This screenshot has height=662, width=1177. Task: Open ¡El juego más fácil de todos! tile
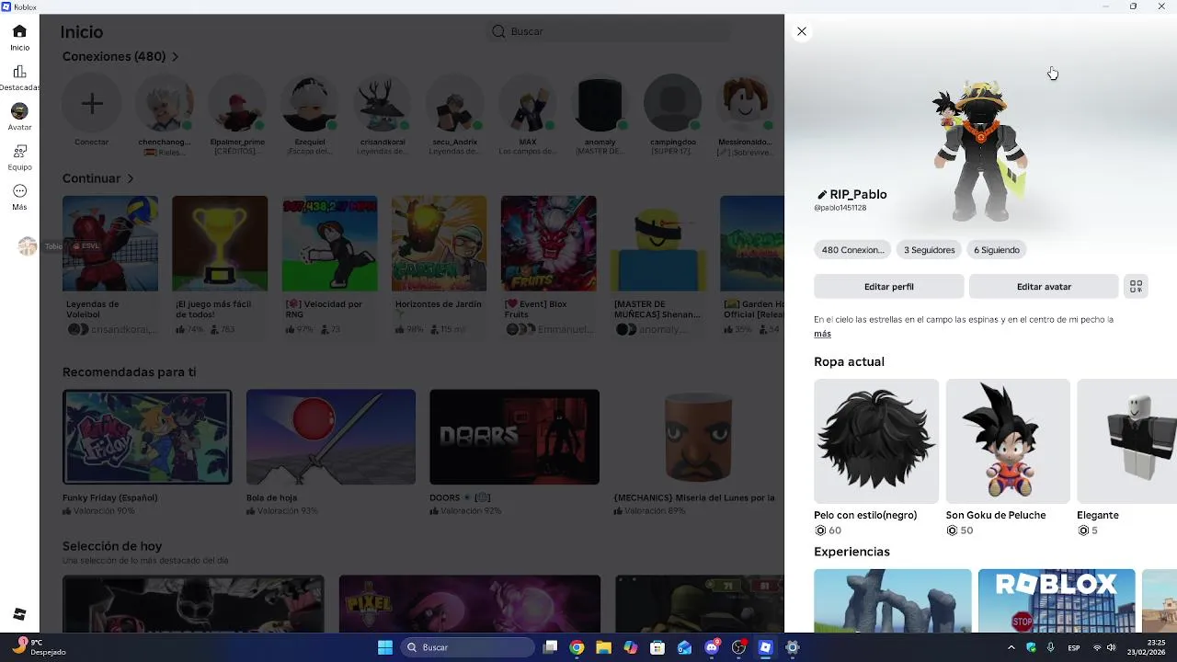(x=220, y=244)
